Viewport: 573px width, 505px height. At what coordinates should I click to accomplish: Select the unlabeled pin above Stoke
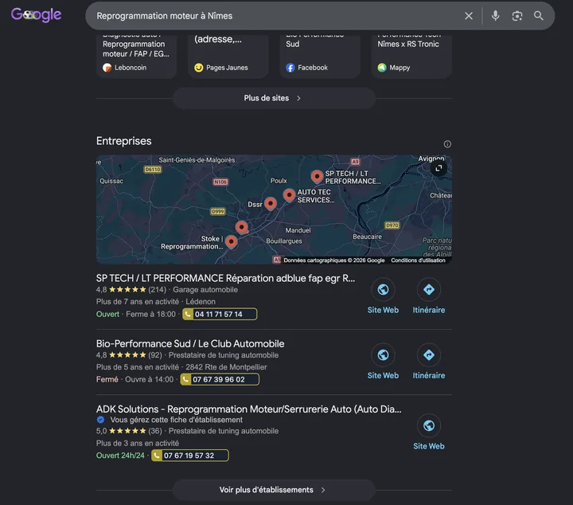[x=242, y=227]
